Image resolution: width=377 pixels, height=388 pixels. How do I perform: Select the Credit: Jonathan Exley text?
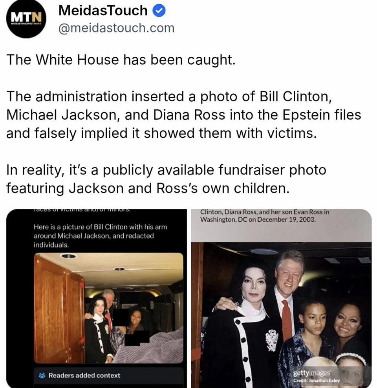click(317, 380)
